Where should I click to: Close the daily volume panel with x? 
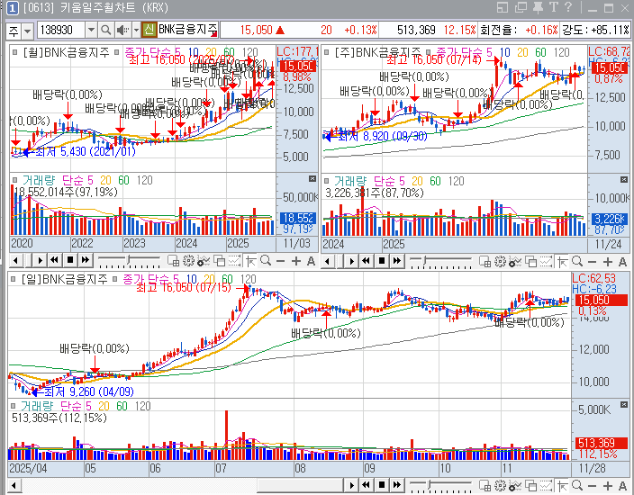pyautogui.click(x=624, y=404)
